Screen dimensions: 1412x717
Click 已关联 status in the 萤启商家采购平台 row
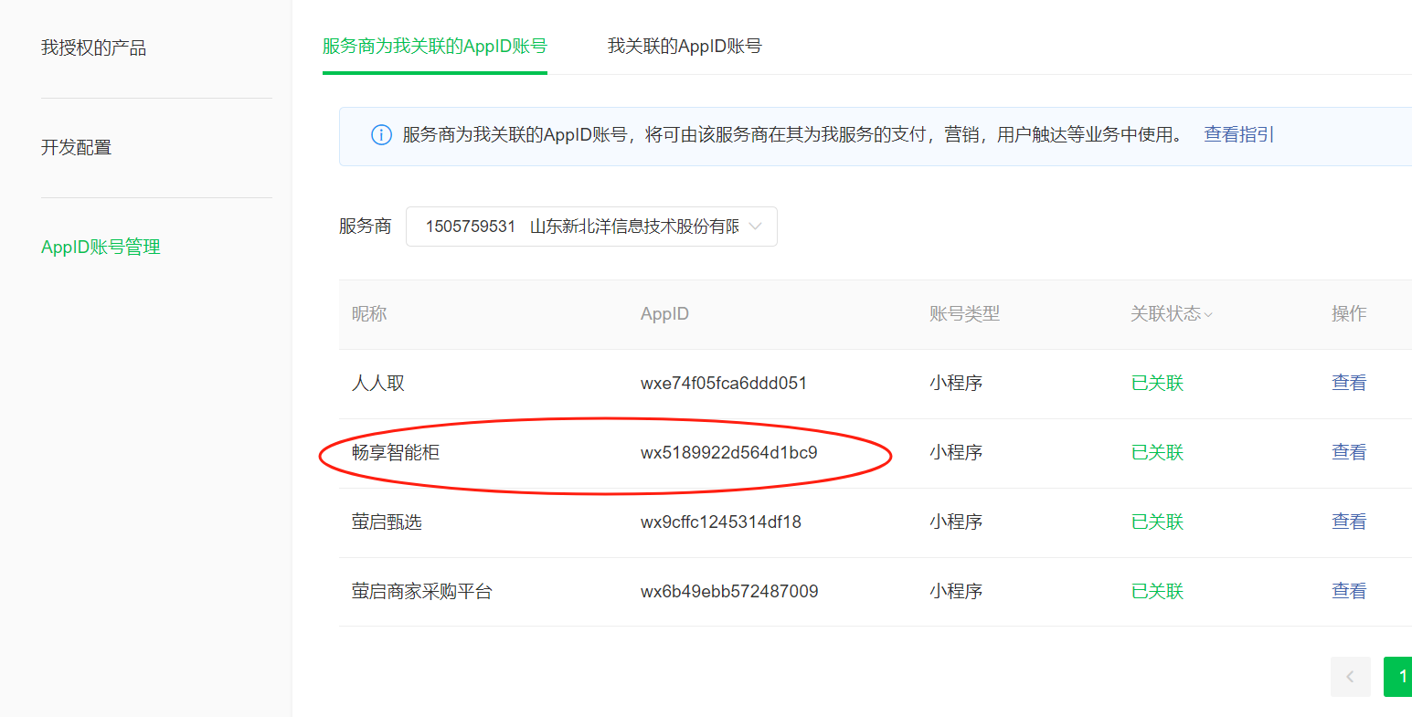pos(1157,591)
